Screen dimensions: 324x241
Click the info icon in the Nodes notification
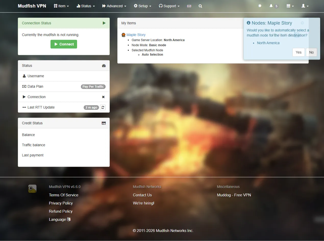point(248,23)
